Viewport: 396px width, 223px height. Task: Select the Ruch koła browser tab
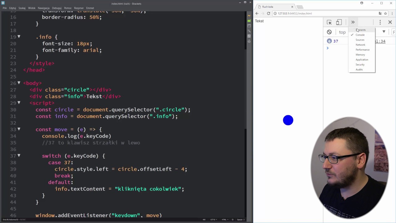point(275,7)
